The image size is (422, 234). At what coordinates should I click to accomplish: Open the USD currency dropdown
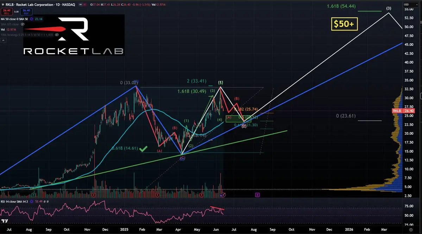pyautogui.click(x=410, y=5)
